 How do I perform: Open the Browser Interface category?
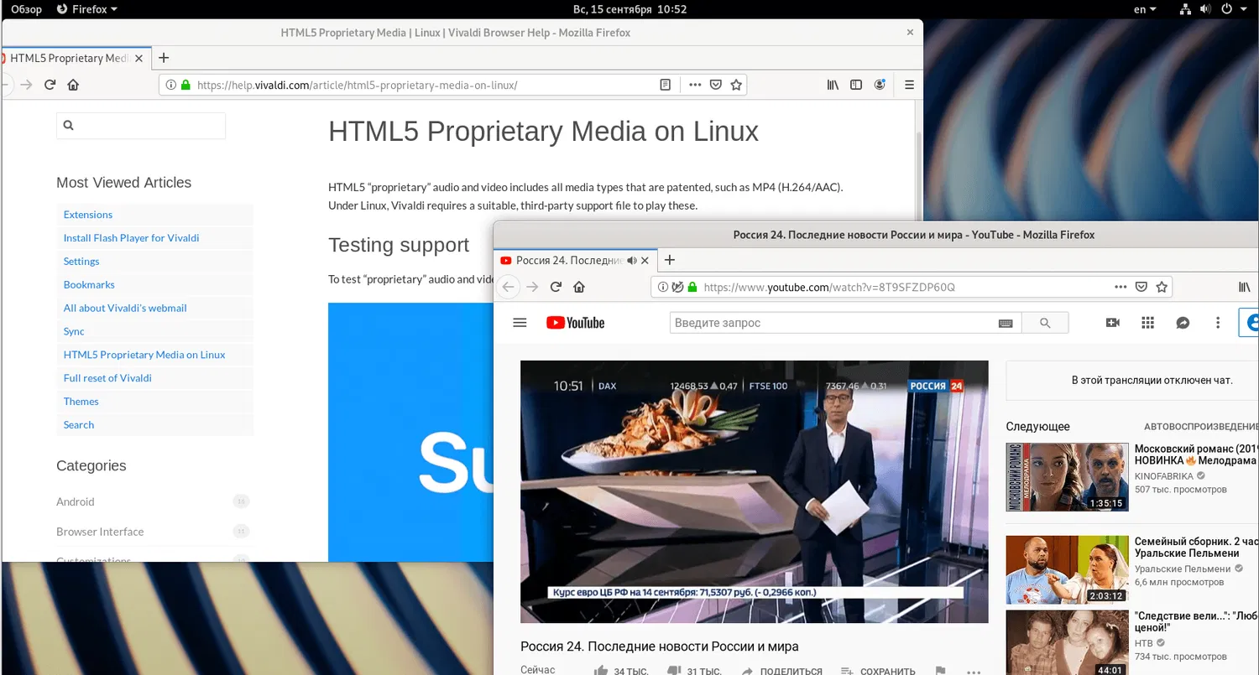coord(100,532)
